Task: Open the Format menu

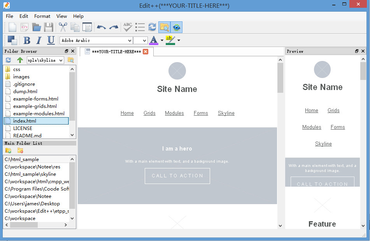Action: pyautogui.click(x=42, y=16)
